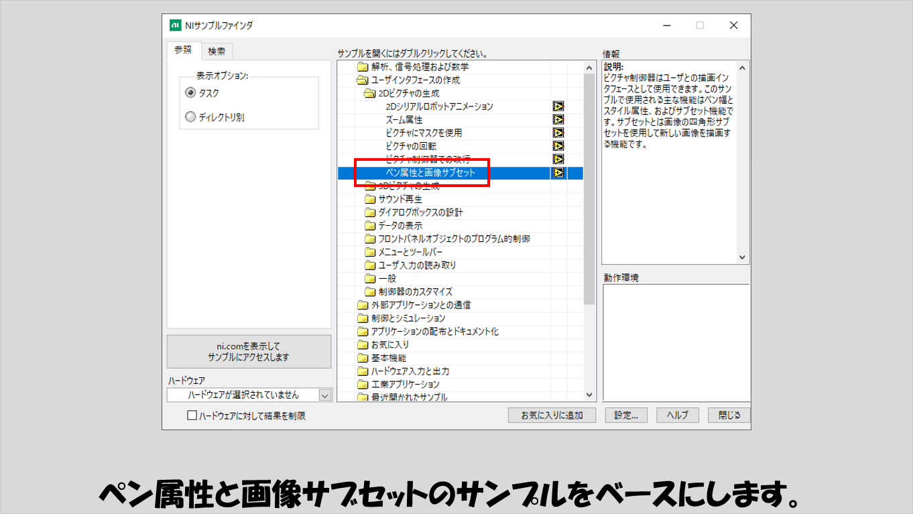Collapse the 2Dピクチャの生成 folder
The height and width of the screenshot is (514, 913).
pos(370,94)
